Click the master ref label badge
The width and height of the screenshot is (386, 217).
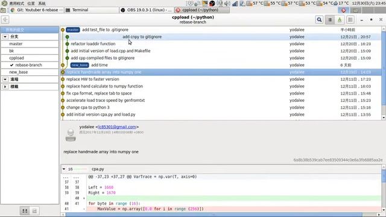73,30
